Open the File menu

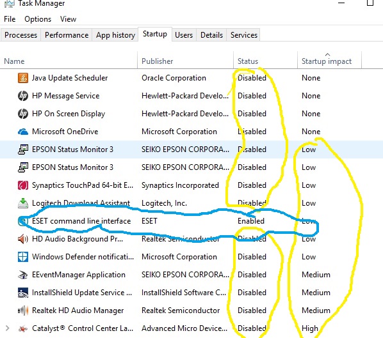(x=10, y=19)
